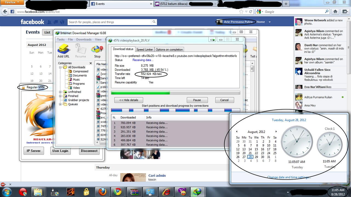Screen dimensions: 351x197
Task: Open the Firefox menu button
Action: point(12,2)
